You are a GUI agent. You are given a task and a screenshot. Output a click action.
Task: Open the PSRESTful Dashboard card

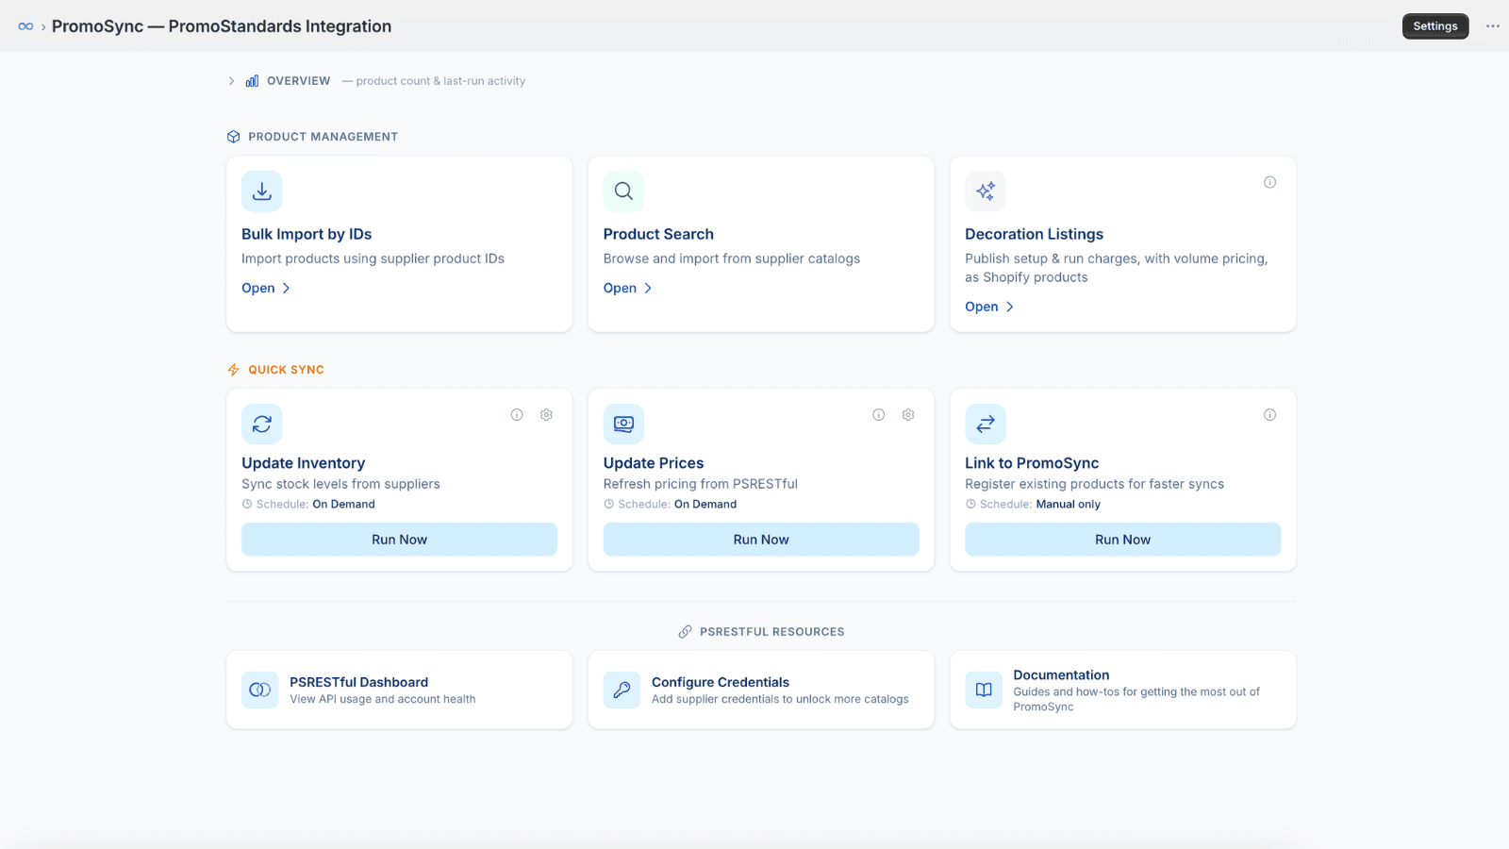pos(399,690)
